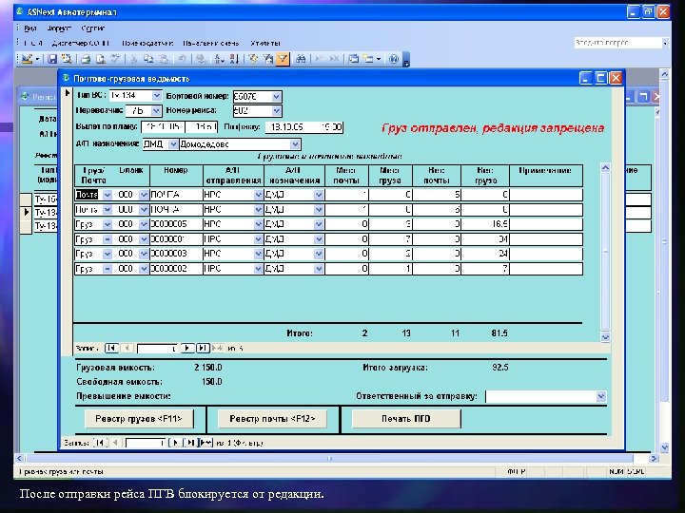Open А/П назначения dropdown in row 0000005
The height and width of the screenshot is (513, 685).
point(319,224)
